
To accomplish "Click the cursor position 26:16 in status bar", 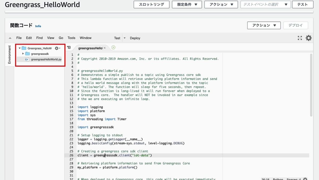I will [266, 179].
